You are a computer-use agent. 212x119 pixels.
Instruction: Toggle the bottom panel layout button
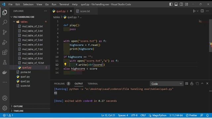tap(176, 4)
